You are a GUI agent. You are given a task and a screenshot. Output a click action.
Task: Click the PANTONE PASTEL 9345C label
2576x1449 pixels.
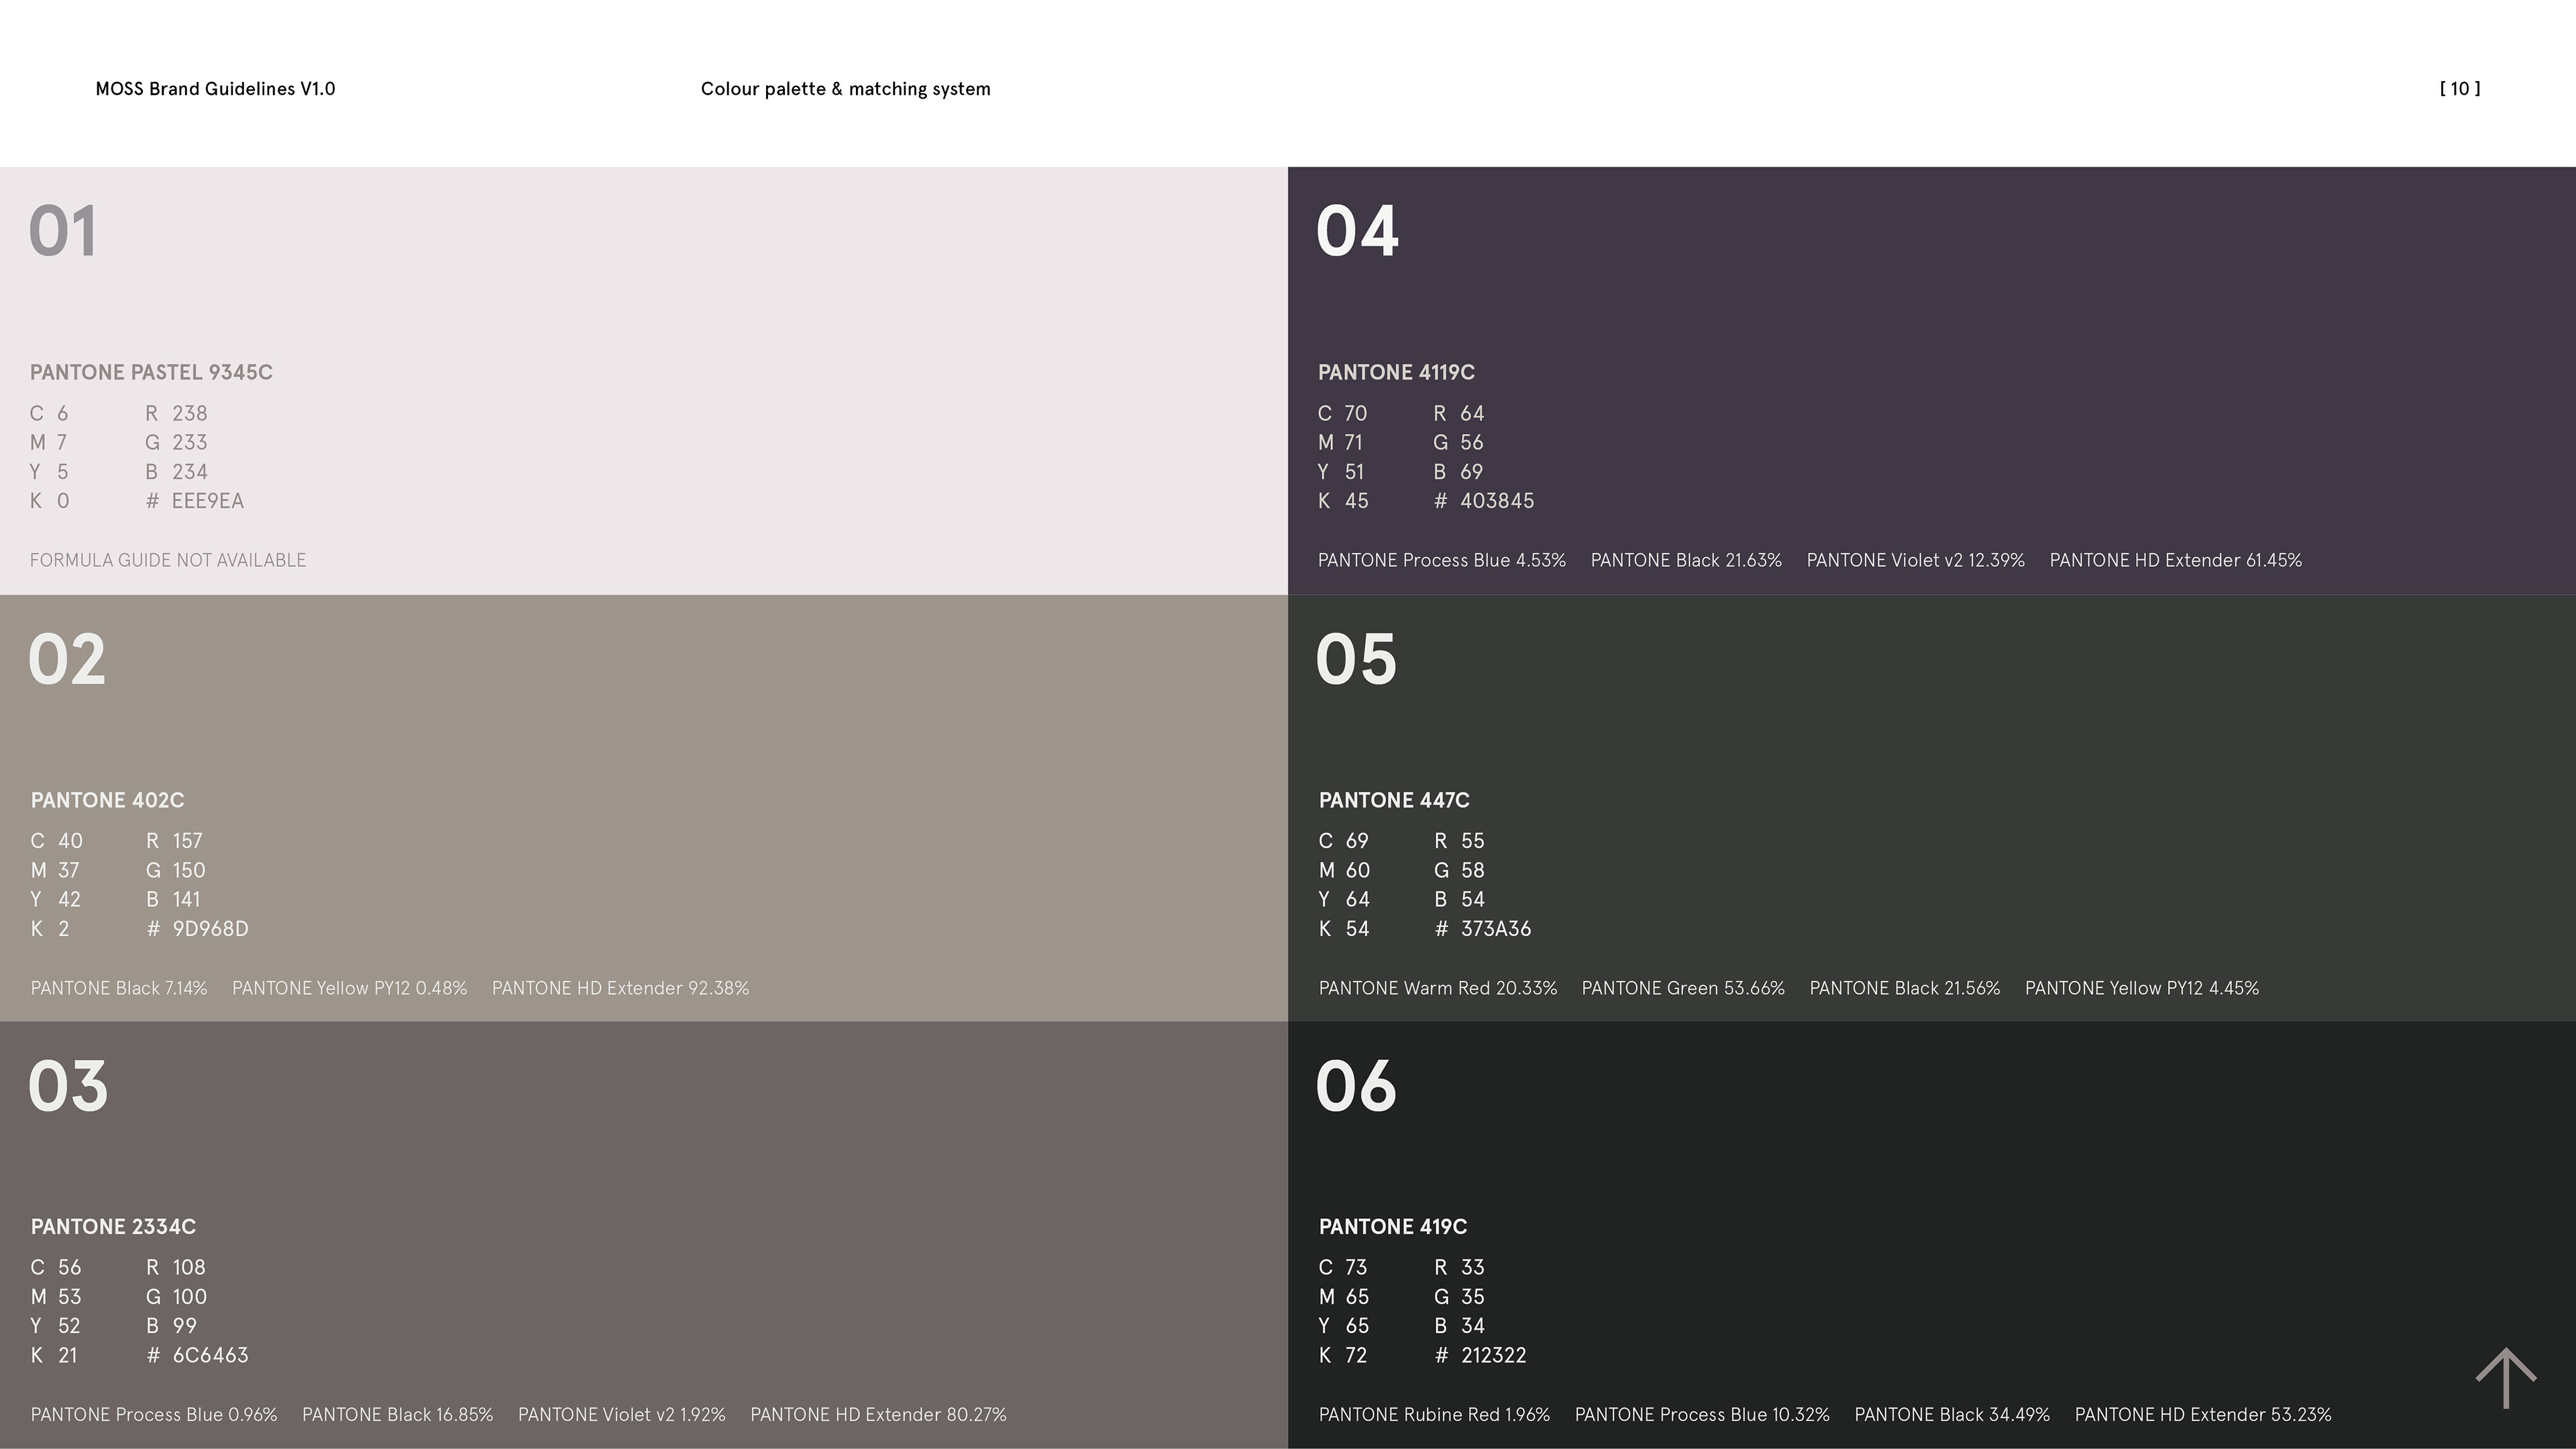[151, 372]
